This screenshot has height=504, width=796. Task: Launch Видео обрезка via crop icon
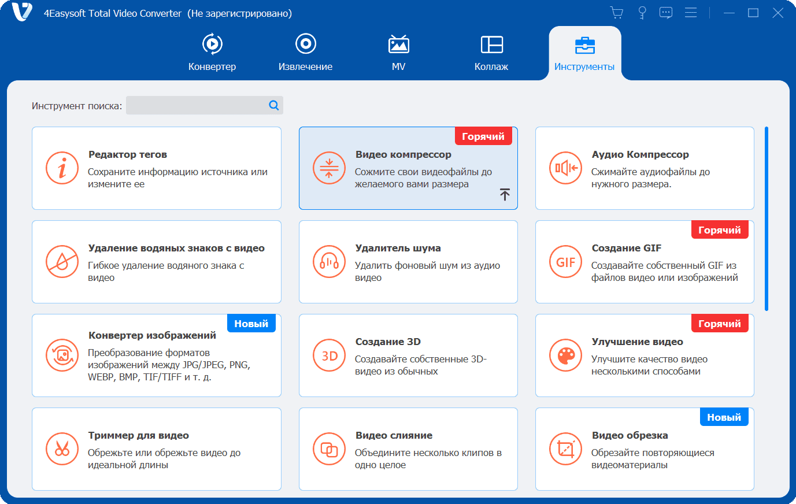click(x=565, y=449)
